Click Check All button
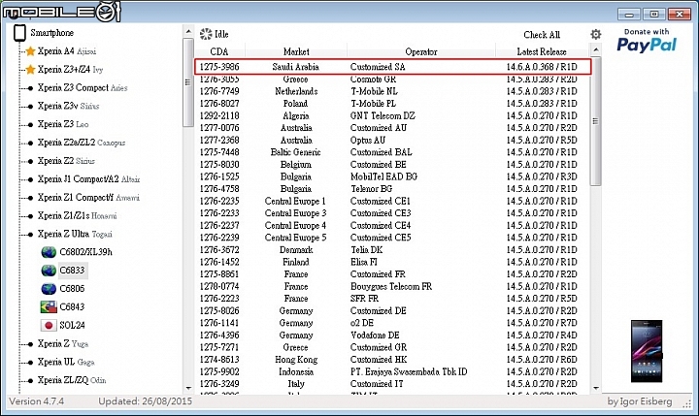 [542, 35]
